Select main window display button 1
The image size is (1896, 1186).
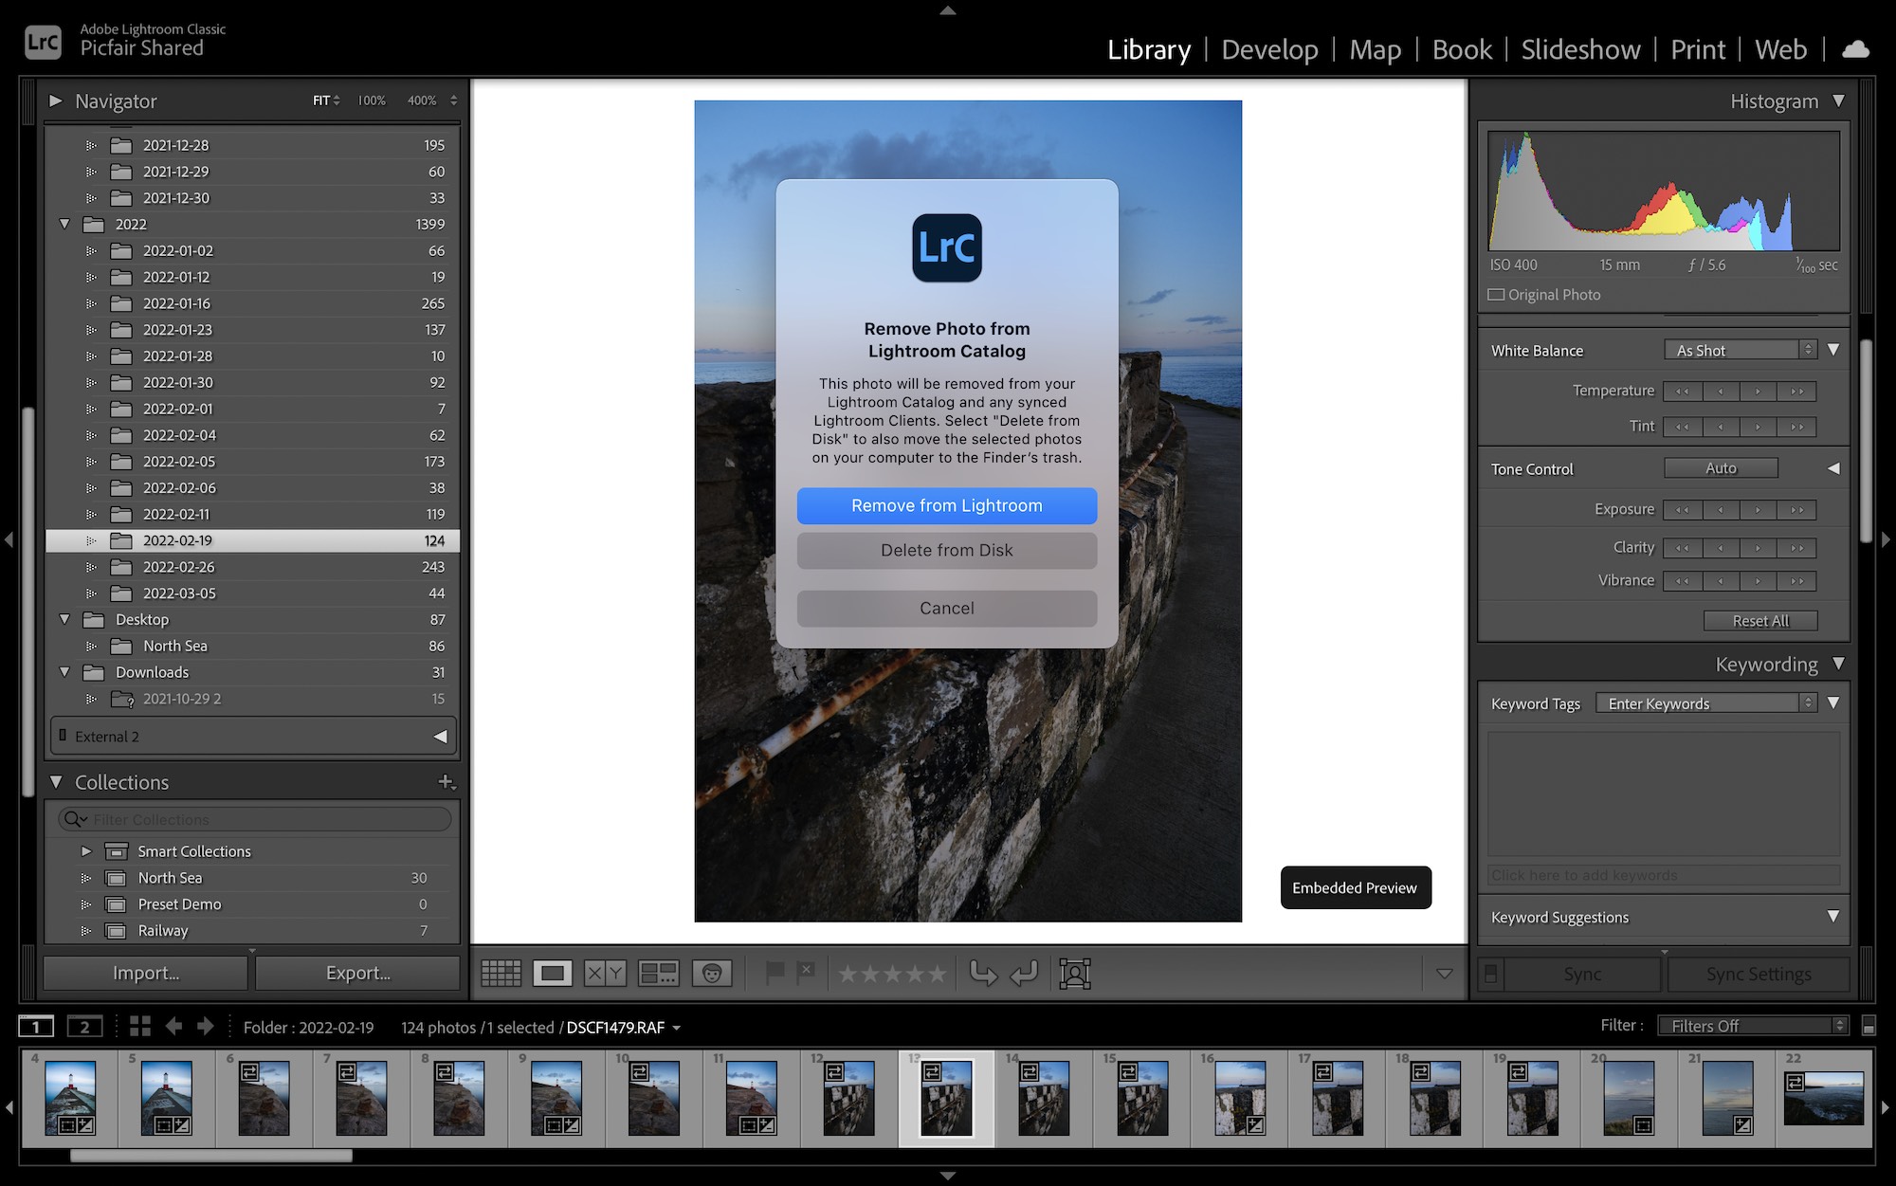click(x=36, y=1027)
